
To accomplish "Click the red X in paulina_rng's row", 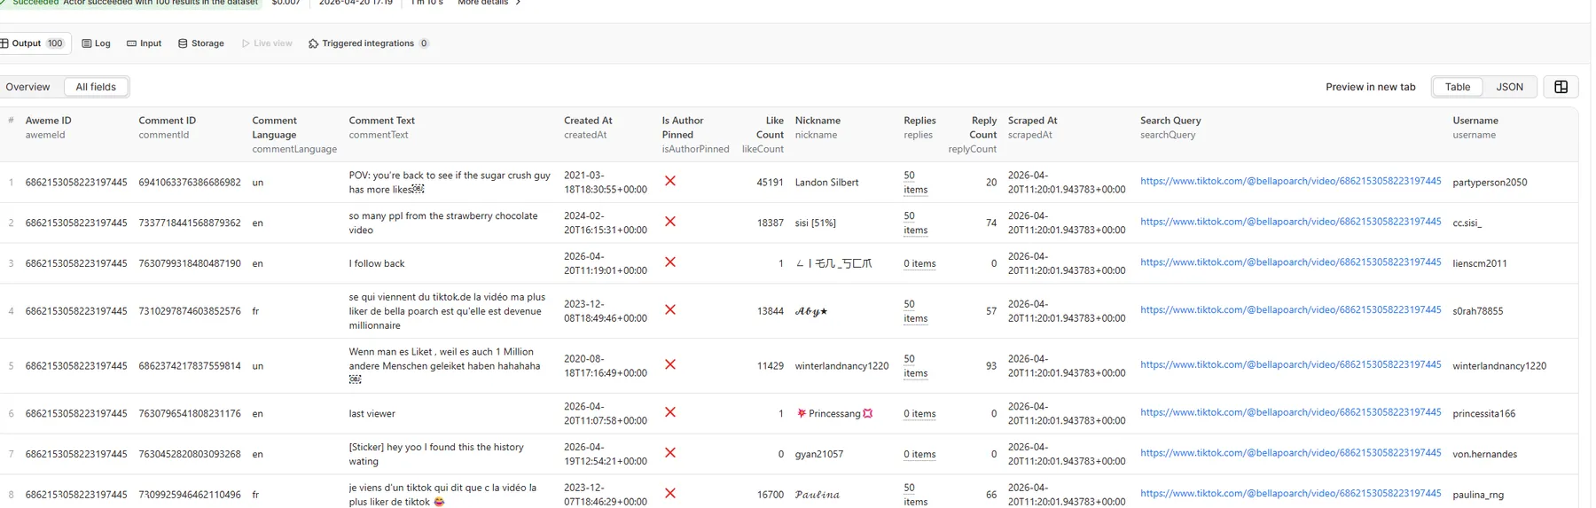I will tap(670, 494).
